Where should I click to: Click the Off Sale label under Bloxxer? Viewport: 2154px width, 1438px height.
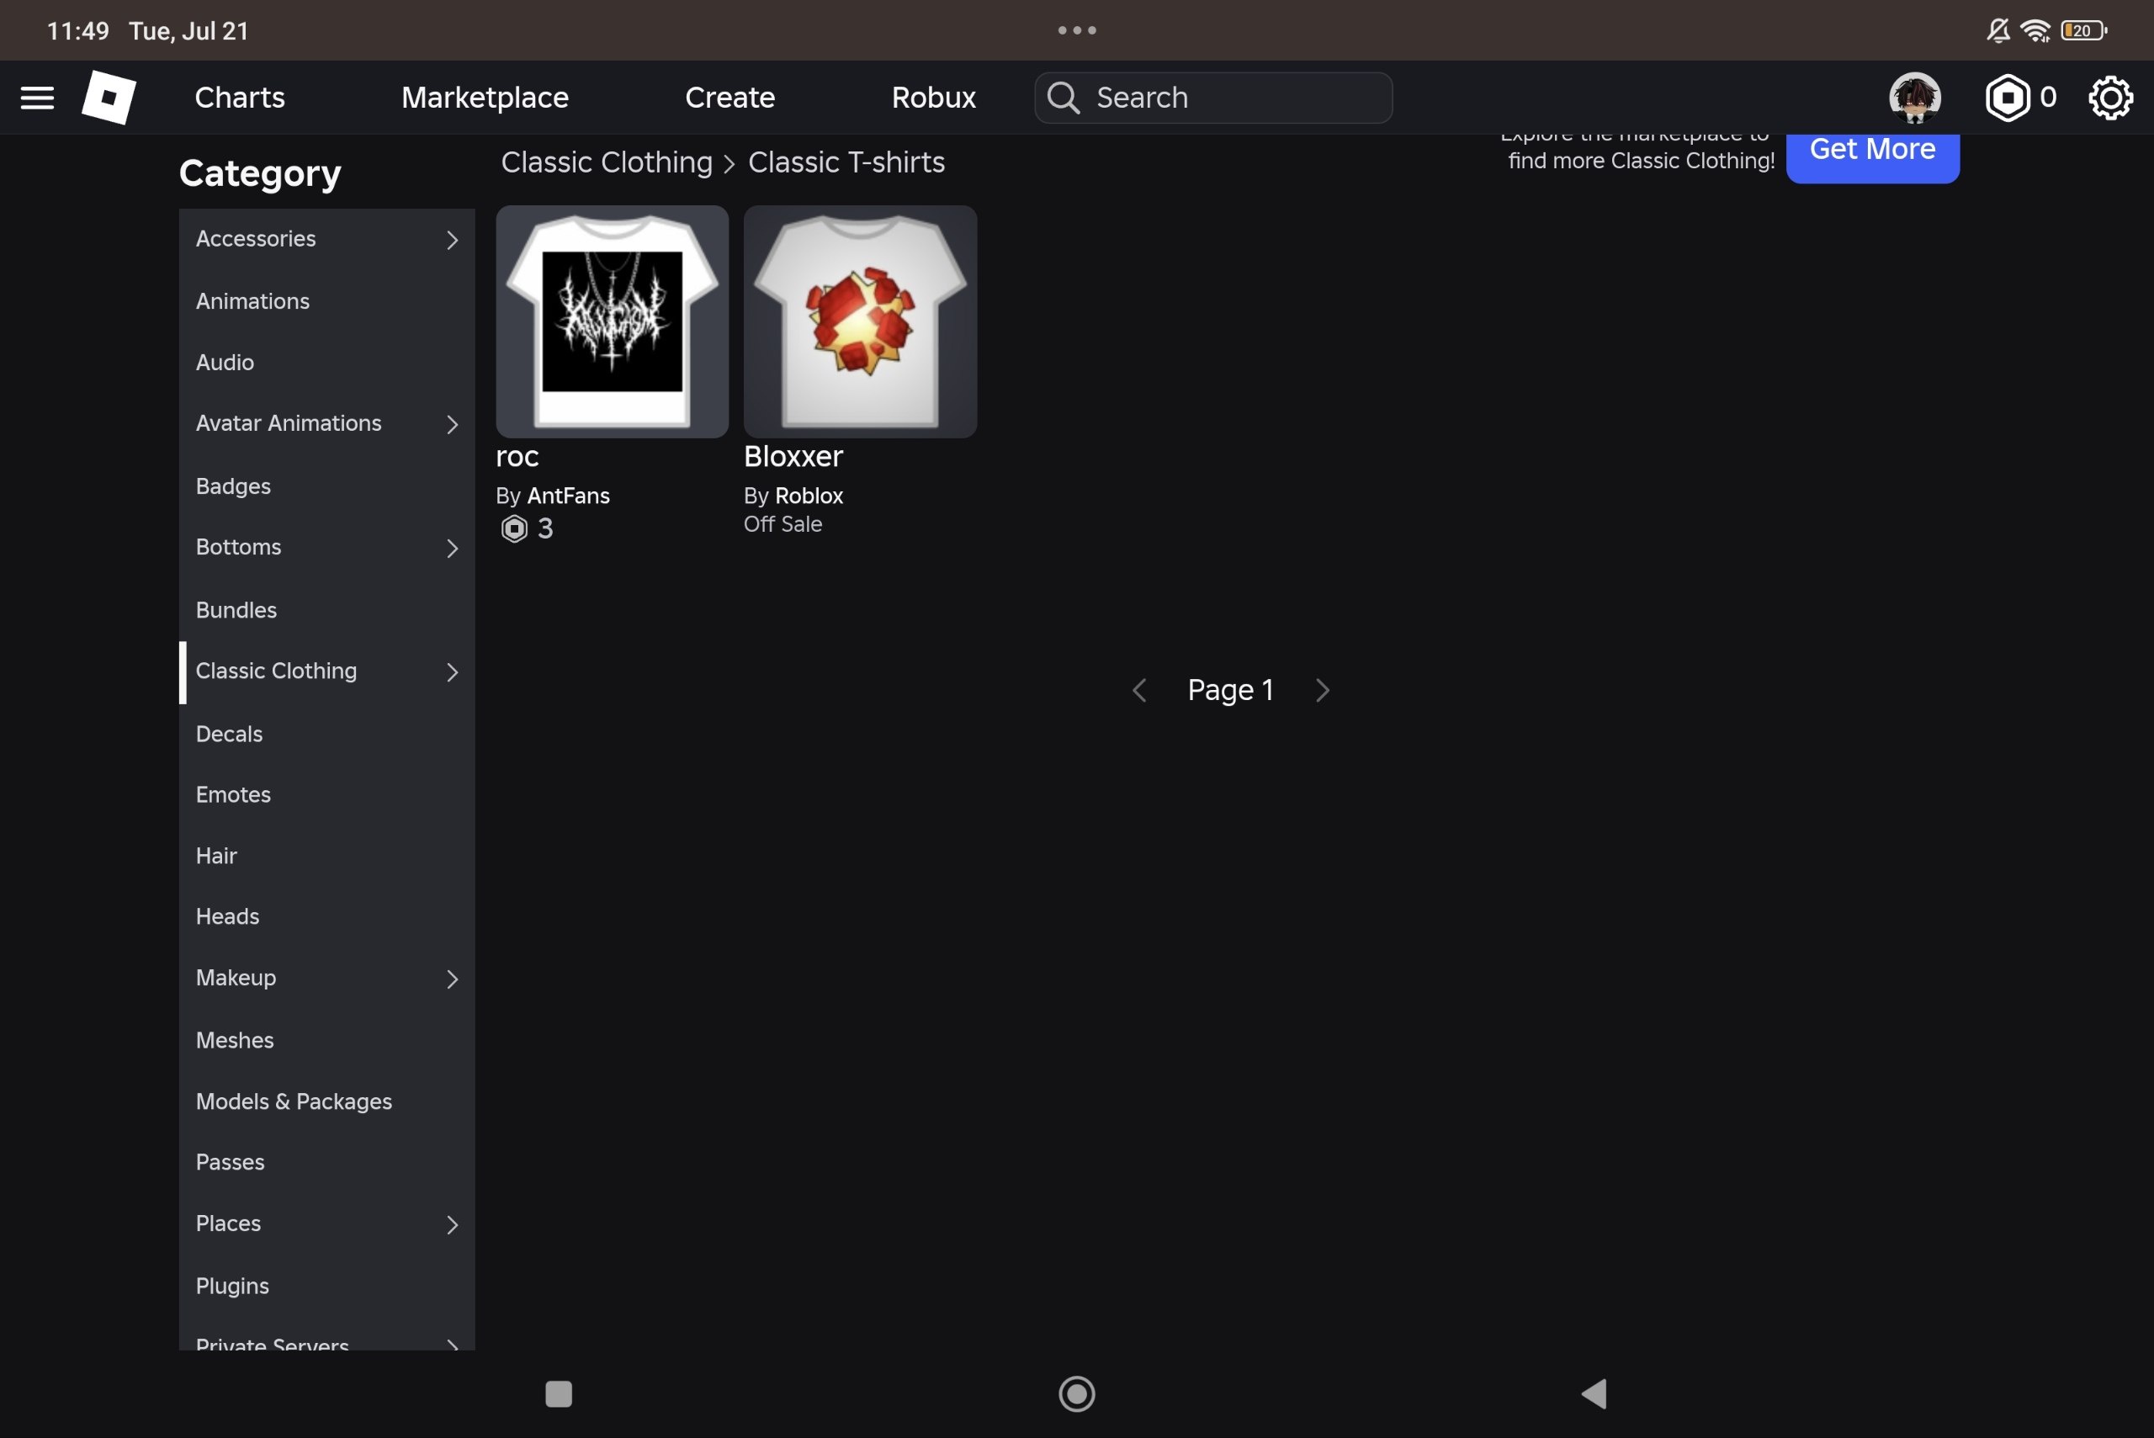783,524
